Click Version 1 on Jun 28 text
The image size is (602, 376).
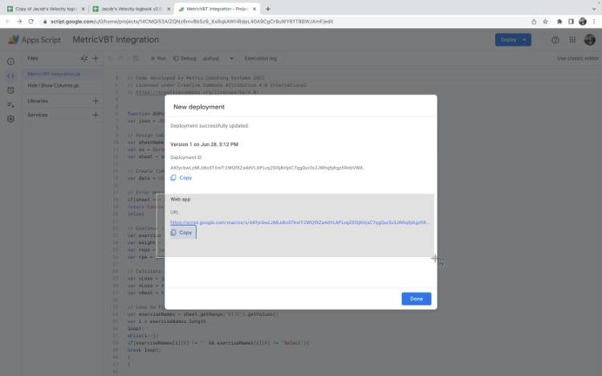[204, 144]
